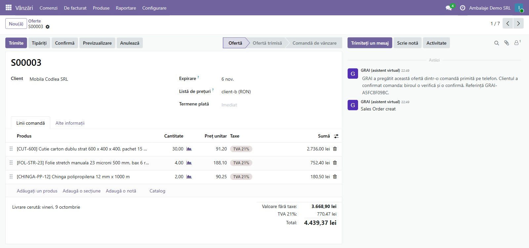Select the Linii comandă tab
The image size is (529, 248).
tap(30, 123)
